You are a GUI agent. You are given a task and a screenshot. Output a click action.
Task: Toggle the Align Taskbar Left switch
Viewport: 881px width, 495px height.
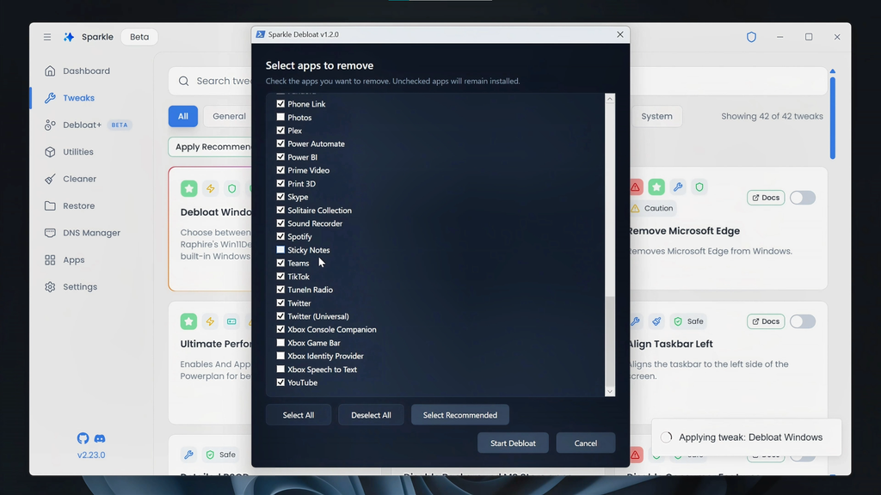[x=803, y=321]
